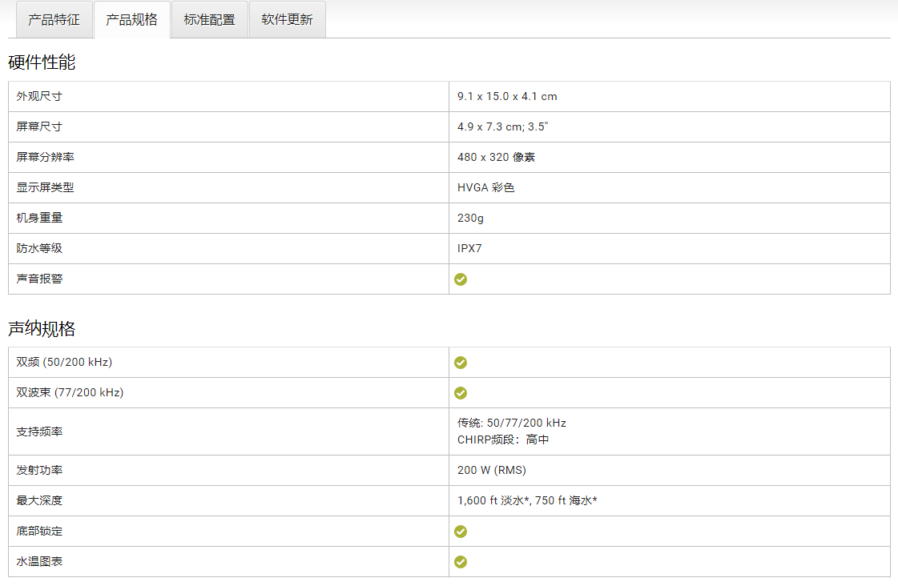Click the 外观尺寸 row label

[39, 97]
